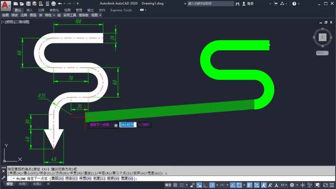Viewport: 336px width, 189px height.
Task: Close the command line window with X
Action: 4,171
